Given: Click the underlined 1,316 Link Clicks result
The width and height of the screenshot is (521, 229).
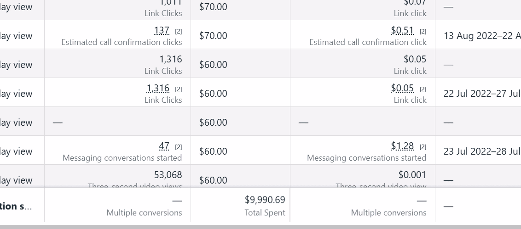Looking at the screenshot, I should (x=158, y=89).
